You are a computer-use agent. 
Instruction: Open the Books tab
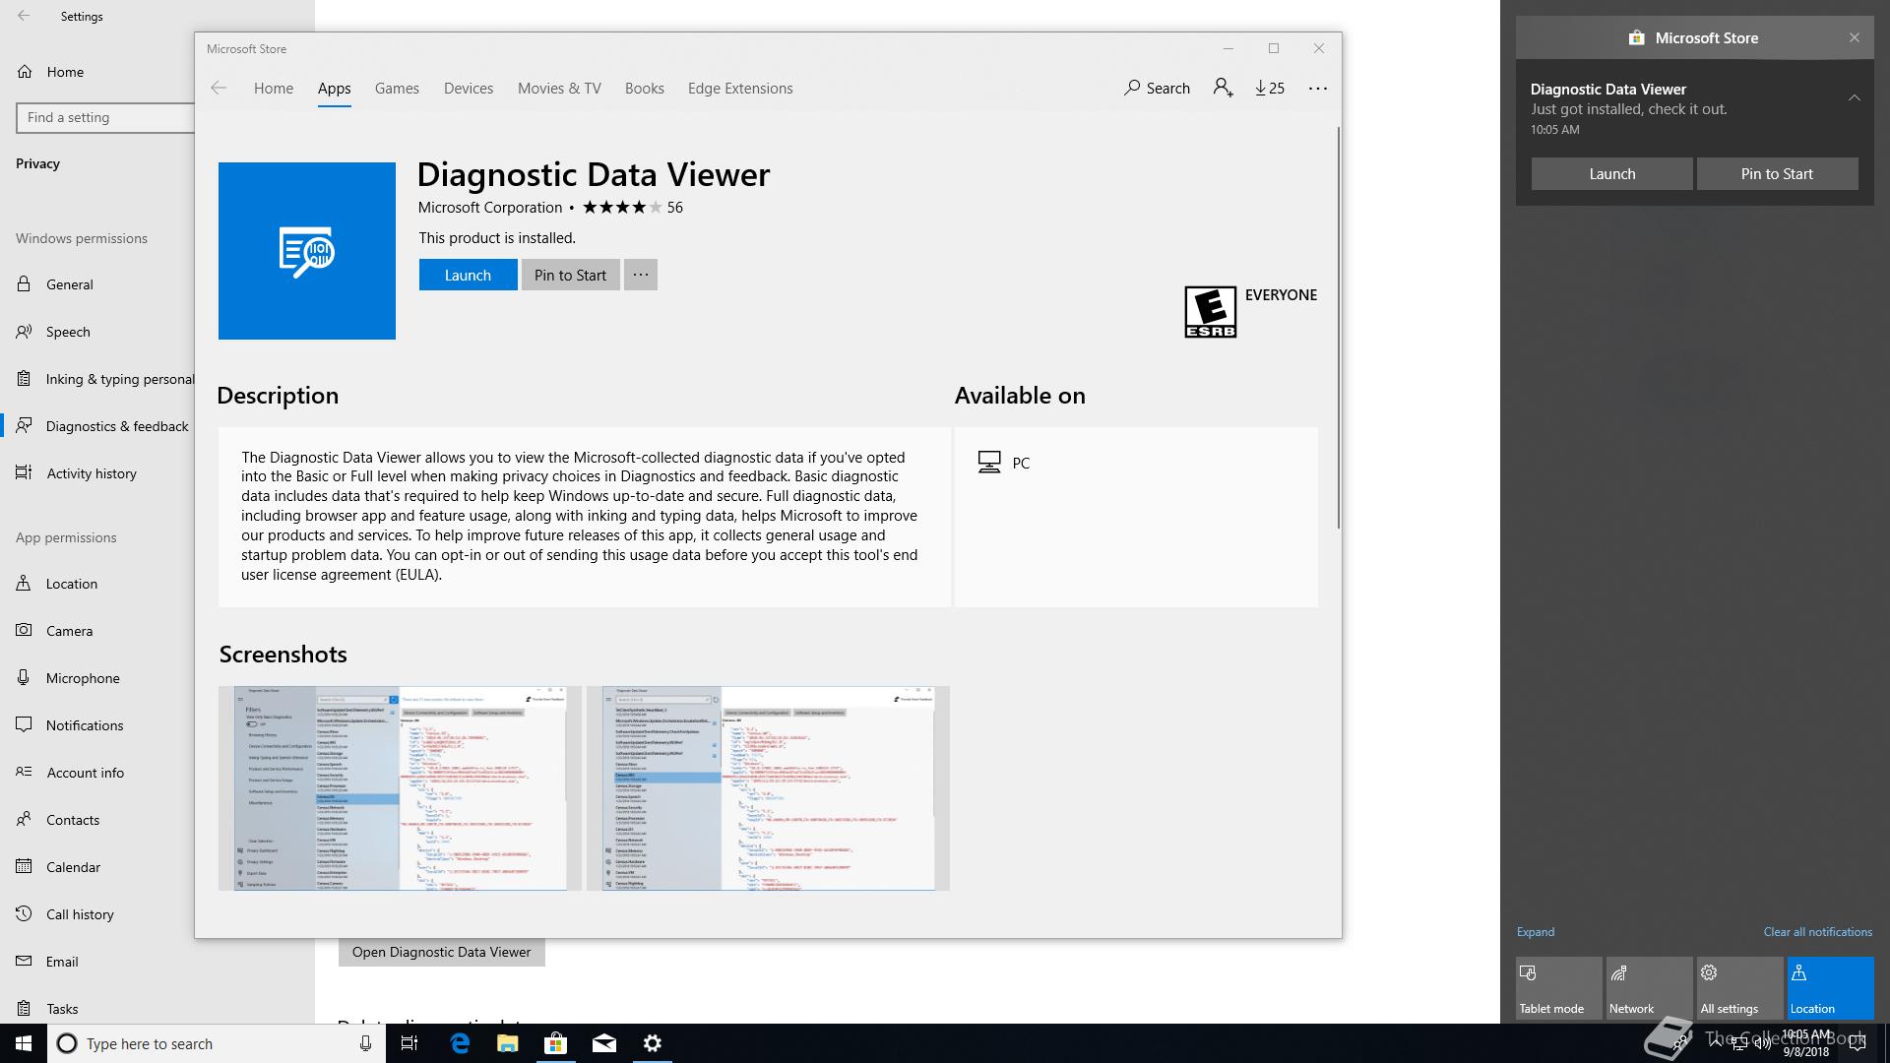pyautogui.click(x=645, y=88)
